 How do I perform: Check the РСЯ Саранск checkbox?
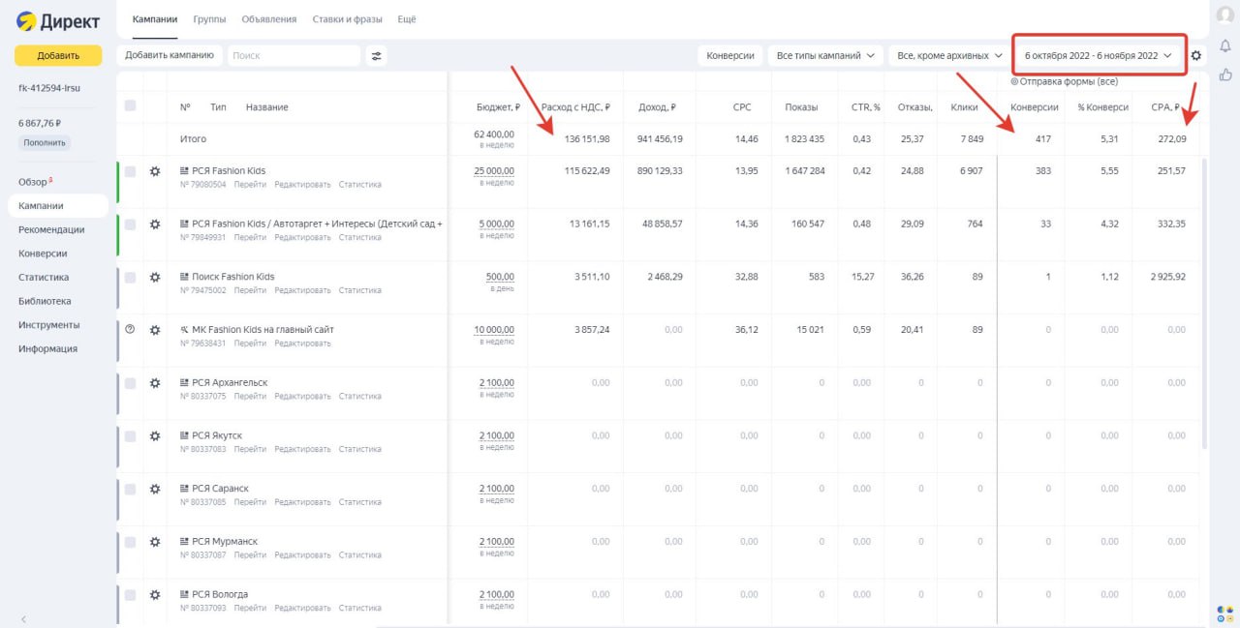pyautogui.click(x=130, y=489)
